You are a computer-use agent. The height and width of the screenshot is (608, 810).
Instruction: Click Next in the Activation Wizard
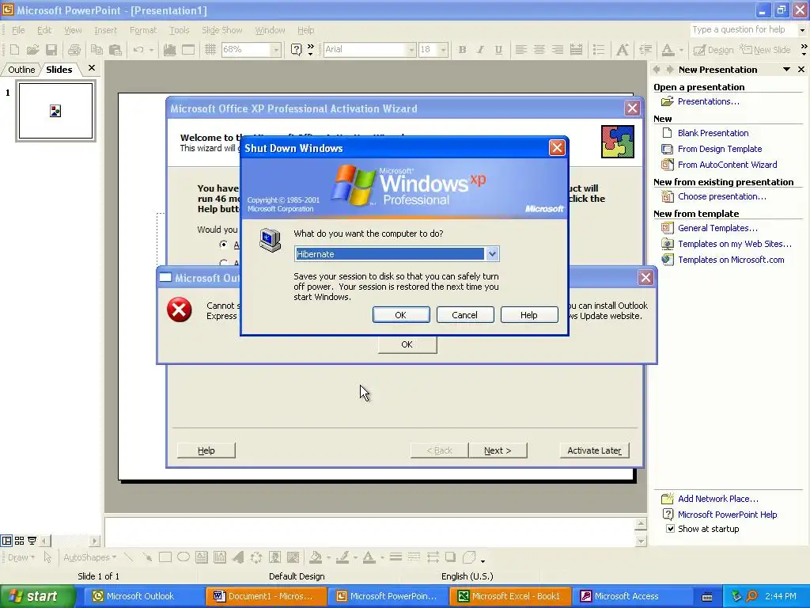tap(498, 450)
